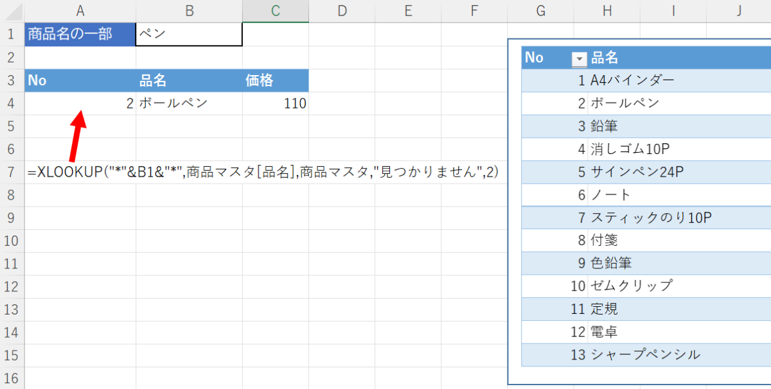Image resolution: width=771 pixels, height=389 pixels.
Task: Click the No header in cell A3
Action: [x=80, y=80]
